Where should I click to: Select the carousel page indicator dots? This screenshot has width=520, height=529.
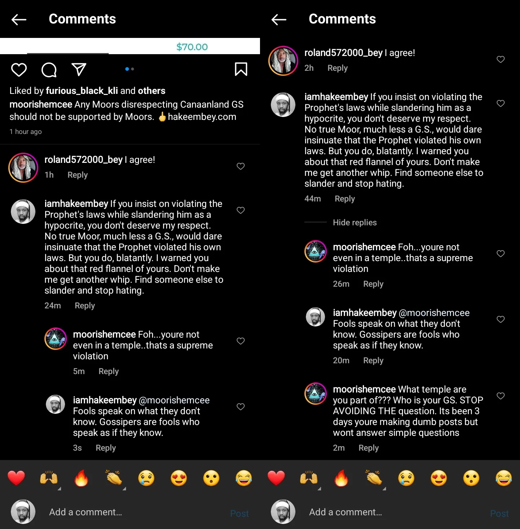(x=130, y=69)
